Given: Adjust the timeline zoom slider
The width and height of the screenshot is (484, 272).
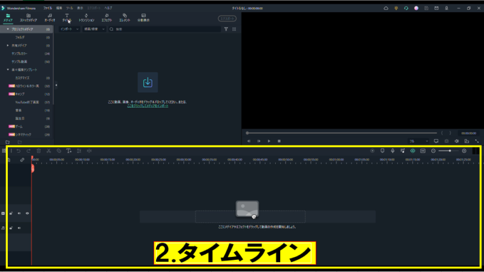Looking at the screenshot, I should [448, 151].
